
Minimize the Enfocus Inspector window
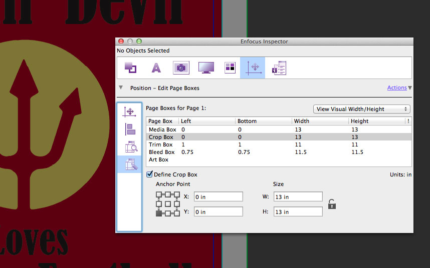[130, 41]
